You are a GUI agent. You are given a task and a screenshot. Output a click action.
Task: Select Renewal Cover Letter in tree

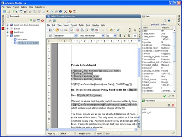coord(28,43)
